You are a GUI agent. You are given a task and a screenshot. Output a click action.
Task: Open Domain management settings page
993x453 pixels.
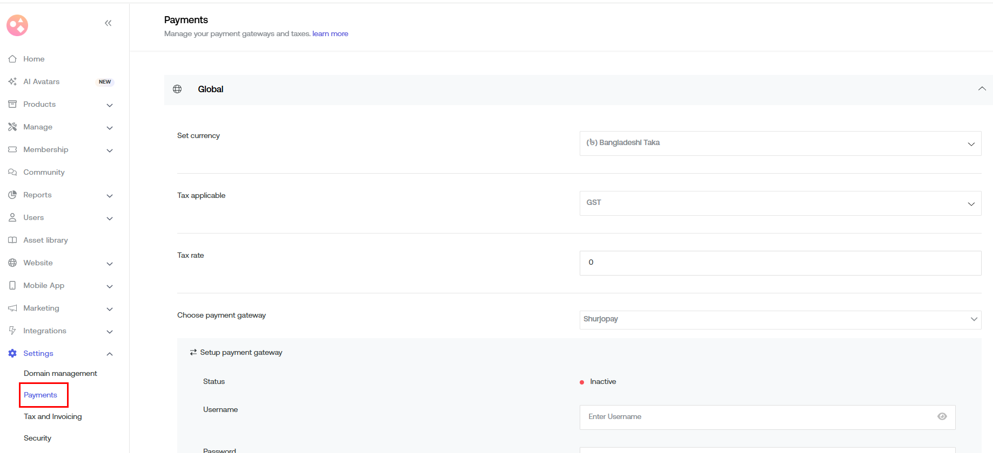[x=61, y=373]
